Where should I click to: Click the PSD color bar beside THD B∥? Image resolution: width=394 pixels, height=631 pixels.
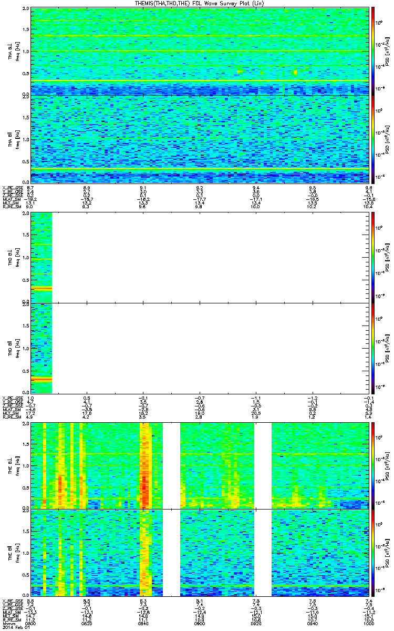coord(373,348)
